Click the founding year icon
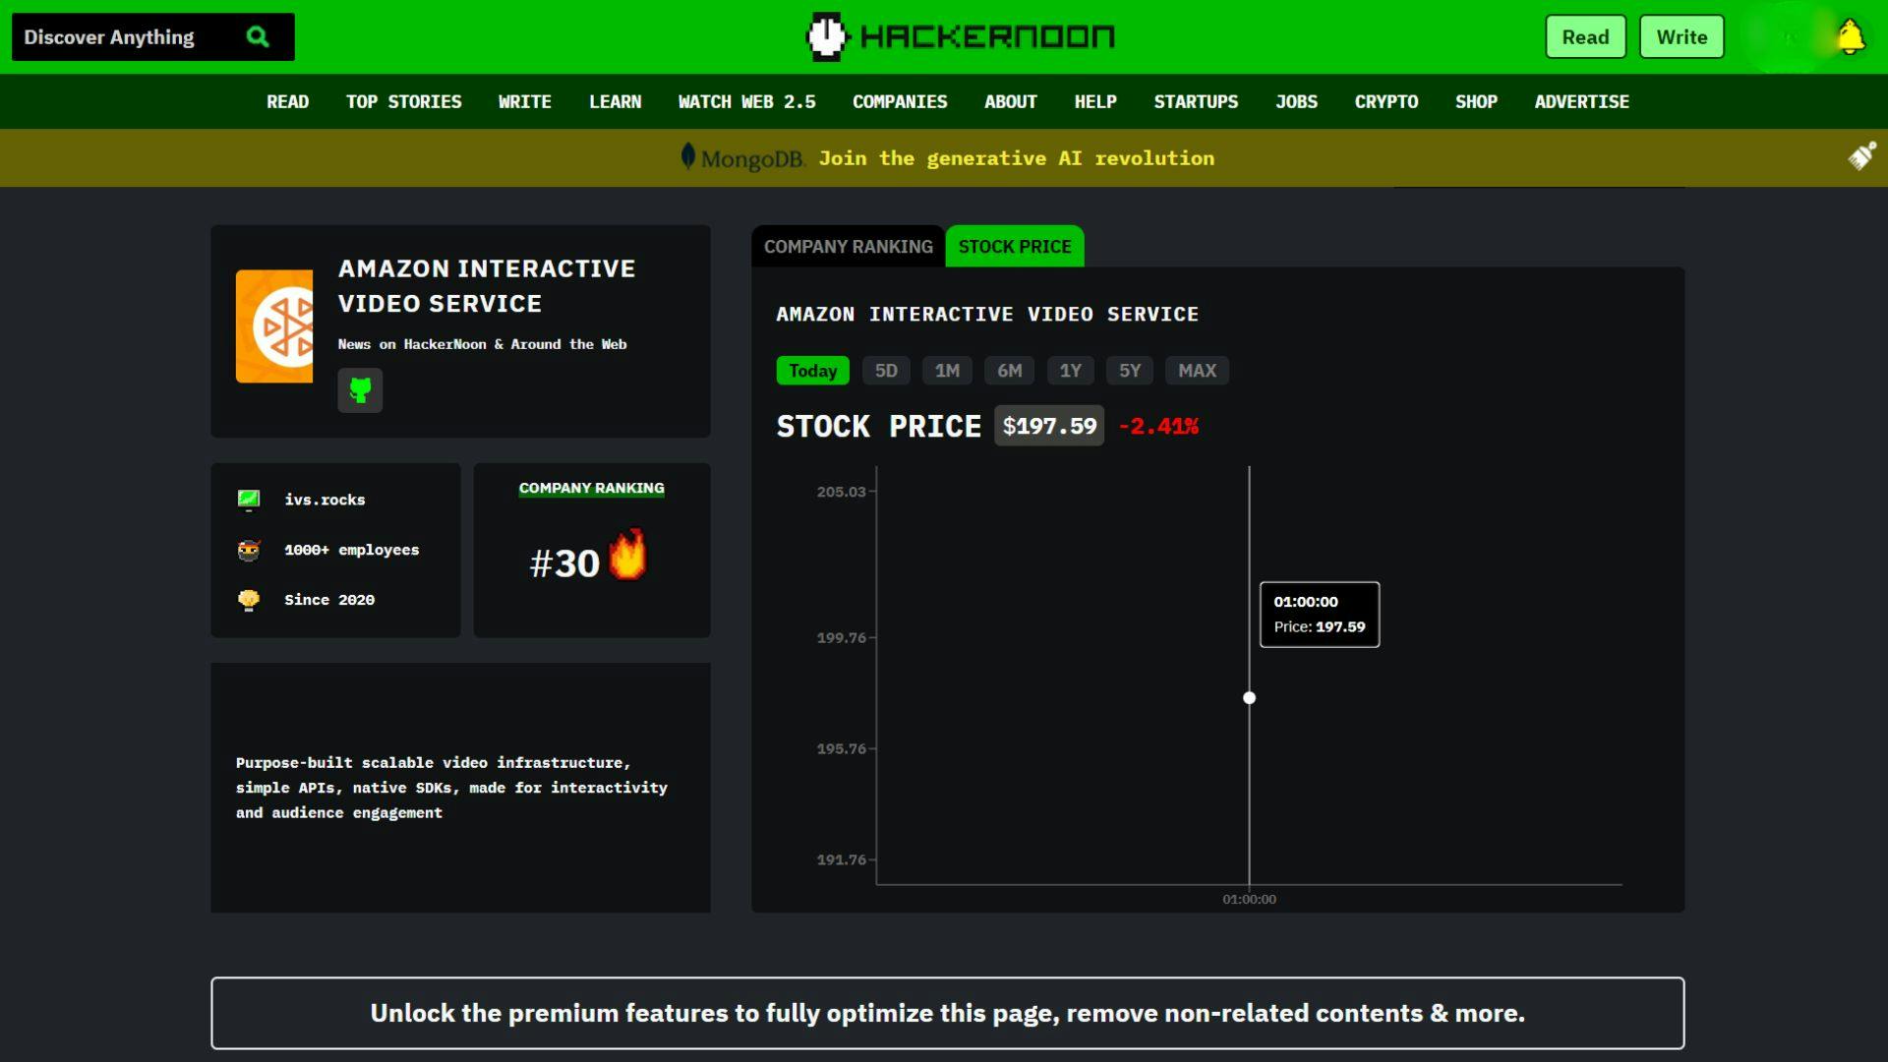The width and height of the screenshot is (1888, 1062). point(248,598)
